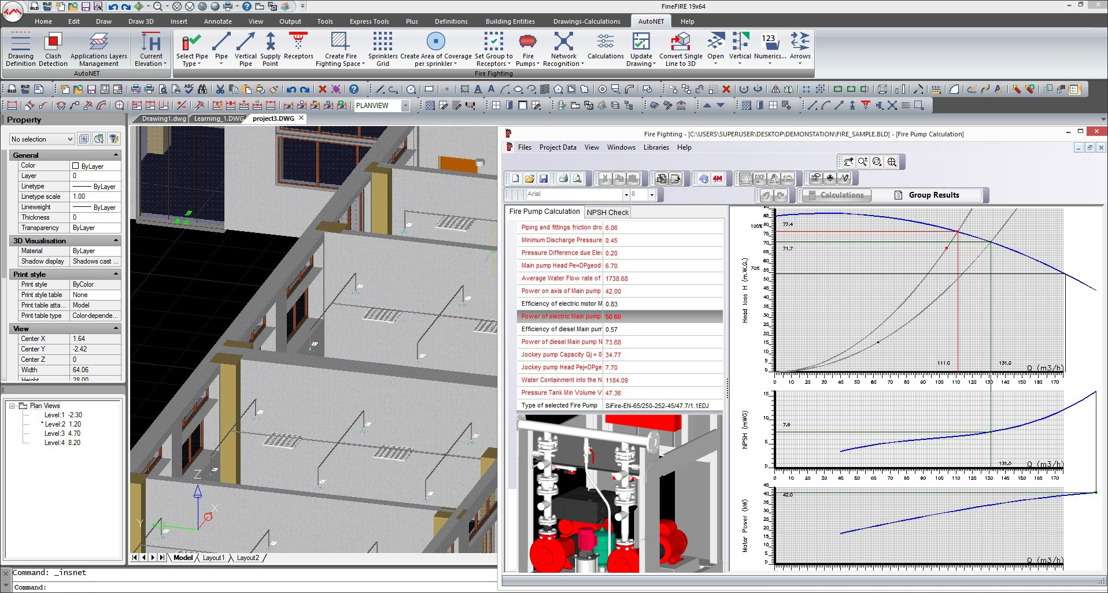
Task: Open the Current Elevation dropdown
Action: tap(151, 50)
